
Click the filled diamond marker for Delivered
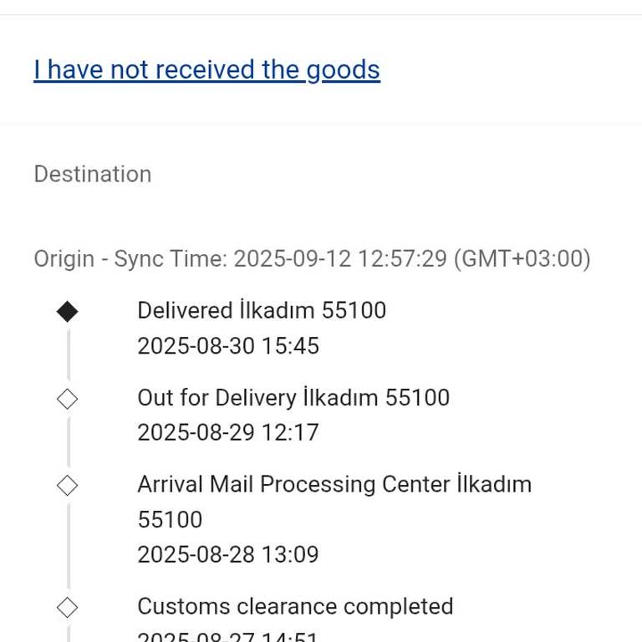(67, 312)
